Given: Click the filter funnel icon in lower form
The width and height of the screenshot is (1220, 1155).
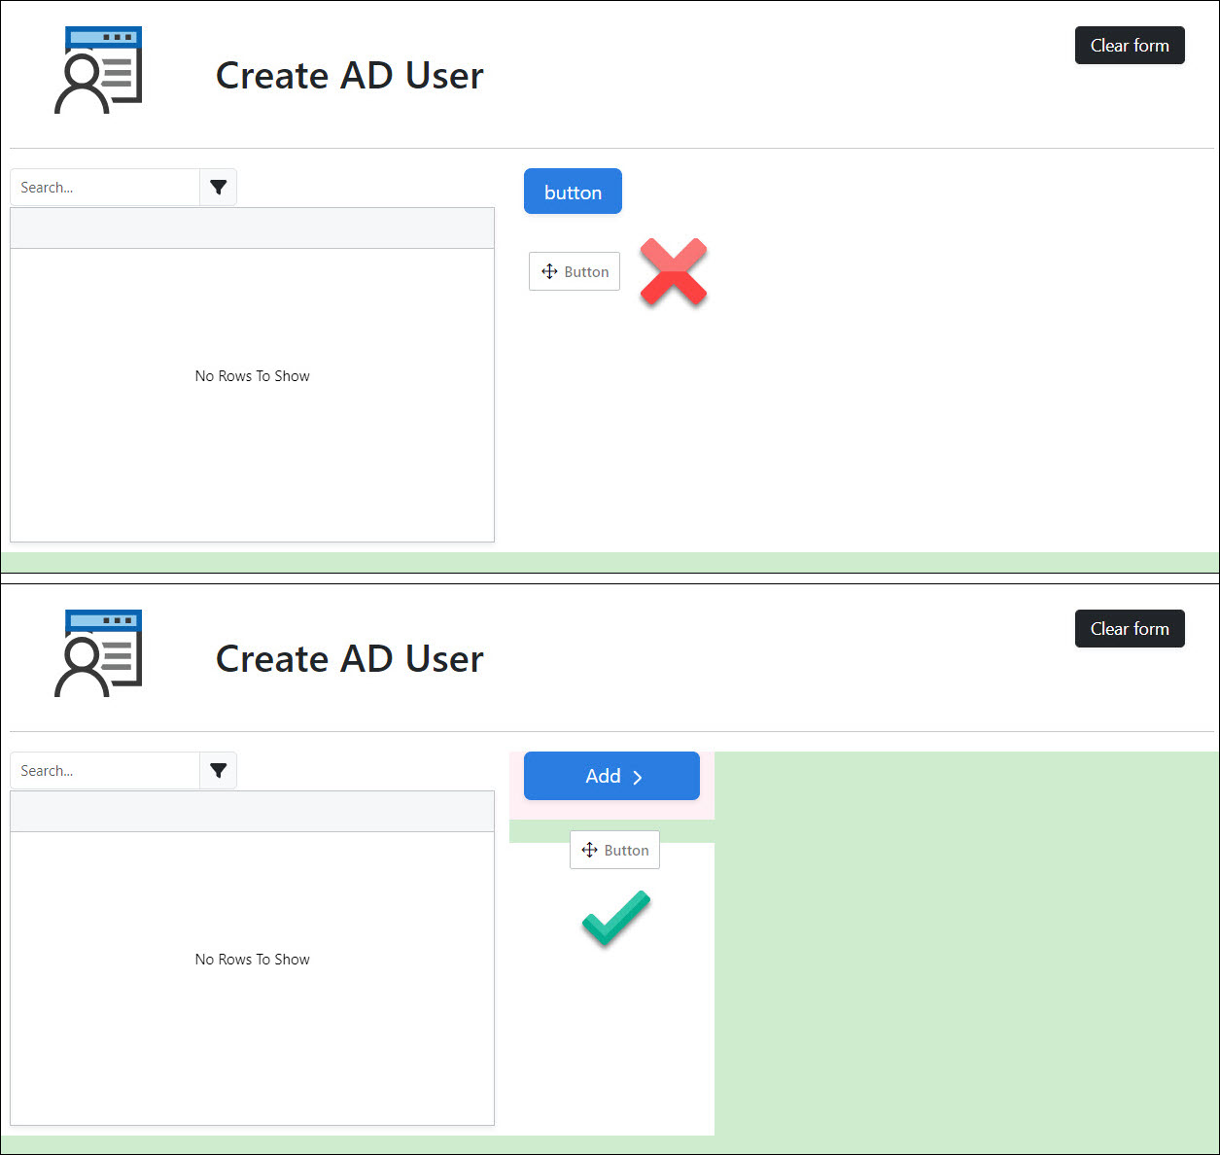Looking at the screenshot, I should tap(218, 771).
